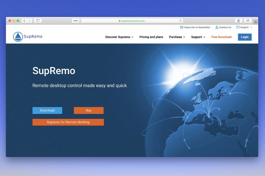Expand the Purchase menu
This screenshot has height=176, width=265.
(177, 37)
